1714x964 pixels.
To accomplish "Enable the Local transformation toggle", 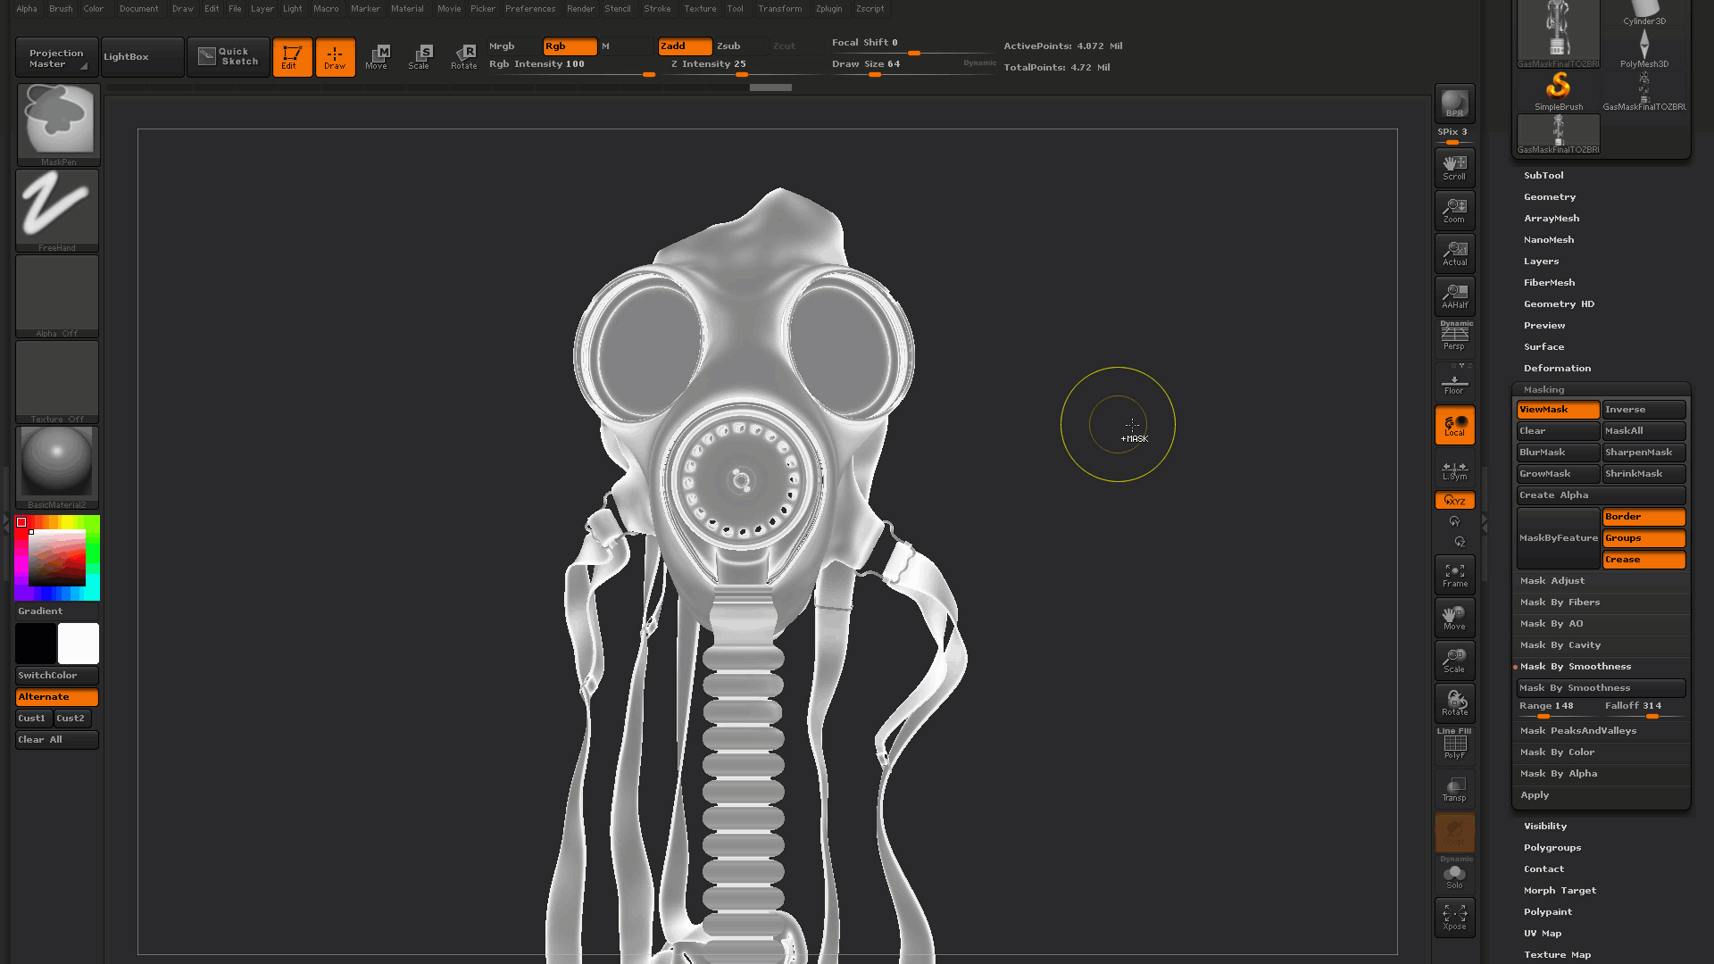I will tap(1454, 425).
